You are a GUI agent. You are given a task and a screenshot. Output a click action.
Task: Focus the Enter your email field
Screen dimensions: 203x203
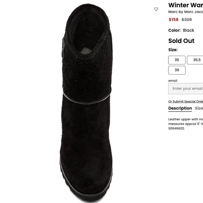click(185, 89)
